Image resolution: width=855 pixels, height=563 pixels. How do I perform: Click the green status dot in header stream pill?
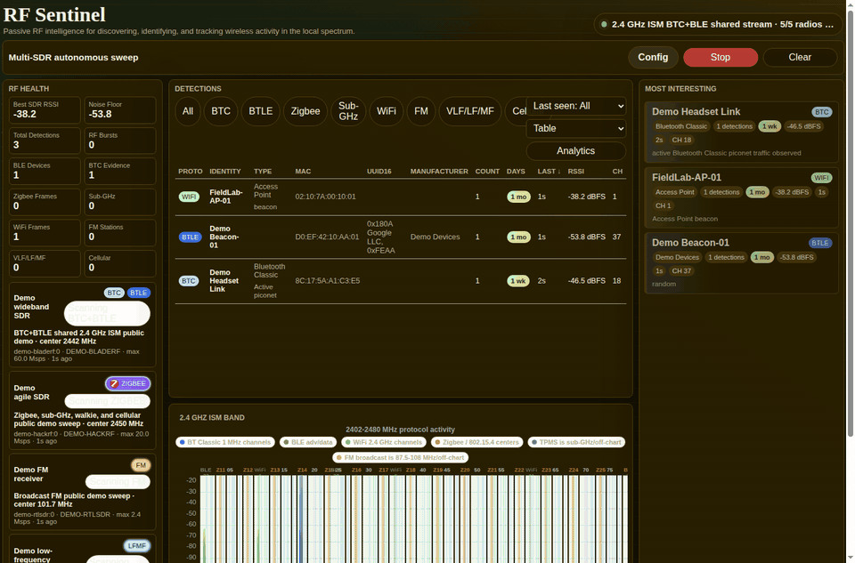click(604, 25)
